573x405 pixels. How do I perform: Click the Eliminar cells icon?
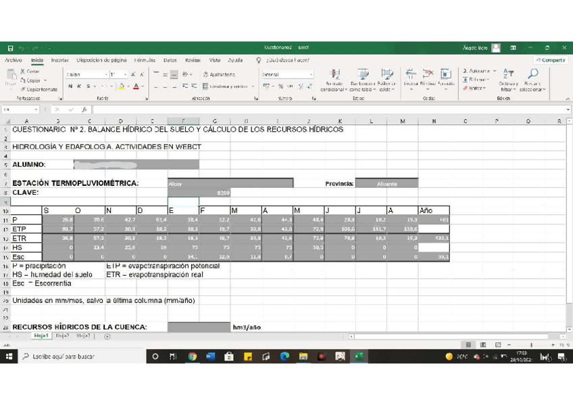428,75
